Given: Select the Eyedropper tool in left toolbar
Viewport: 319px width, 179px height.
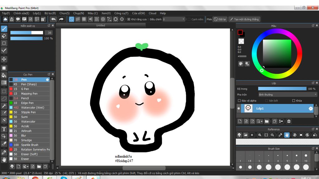Looking at the screenshot, I should [x=4, y=152].
